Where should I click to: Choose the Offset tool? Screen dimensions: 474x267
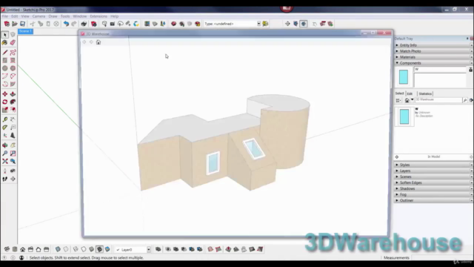pyautogui.click(x=13, y=110)
